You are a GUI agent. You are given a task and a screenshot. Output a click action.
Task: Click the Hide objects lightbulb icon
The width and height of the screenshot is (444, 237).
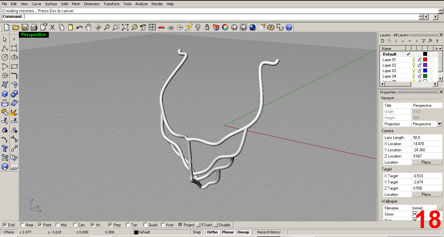pyautogui.click(x=198, y=27)
